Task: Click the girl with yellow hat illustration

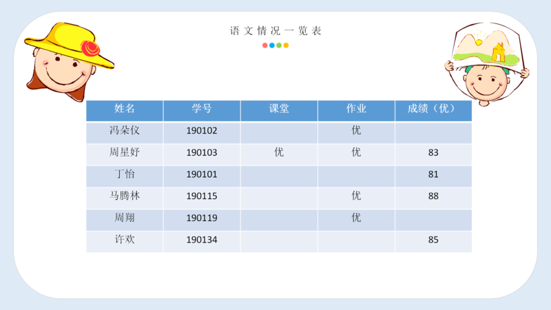Action: pyautogui.click(x=70, y=61)
